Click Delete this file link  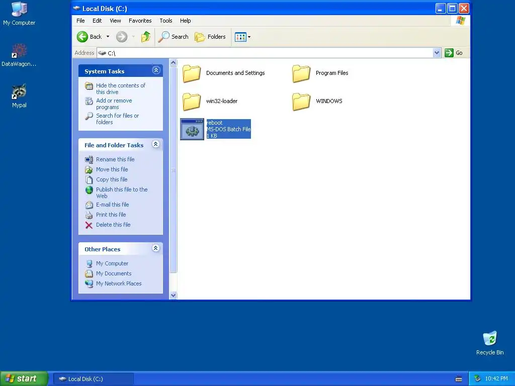[113, 225]
